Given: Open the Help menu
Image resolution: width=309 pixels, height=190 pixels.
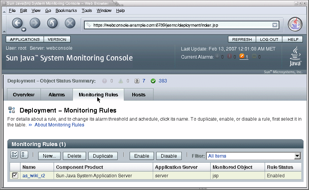Looking at the screenshot, I should point(120,11).
